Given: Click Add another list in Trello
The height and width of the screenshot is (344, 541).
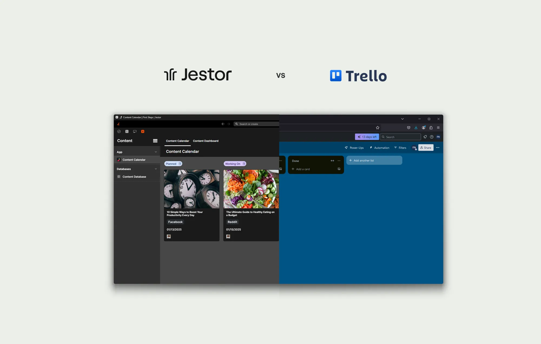Looking at the screenshot, I should pos(374,160).
